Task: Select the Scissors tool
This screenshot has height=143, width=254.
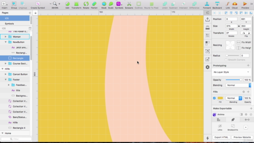Action: click(x=129, y=5)
